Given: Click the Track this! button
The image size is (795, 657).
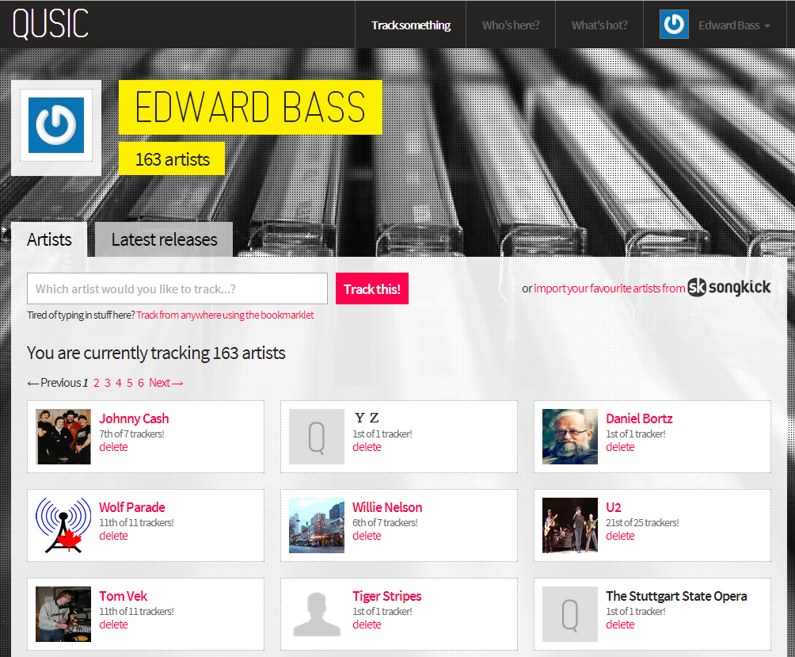Looking at the screenshot, I should point(372,288).
